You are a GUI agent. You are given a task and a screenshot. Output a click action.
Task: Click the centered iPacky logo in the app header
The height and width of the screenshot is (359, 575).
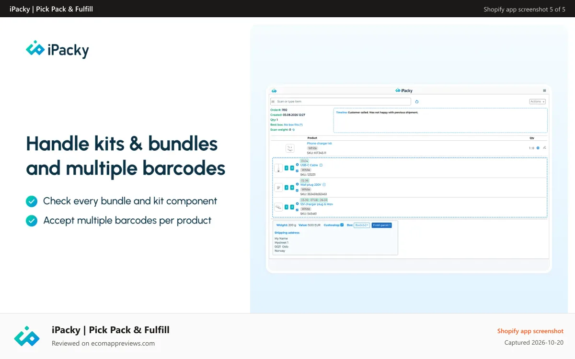(x=404, y=90)
